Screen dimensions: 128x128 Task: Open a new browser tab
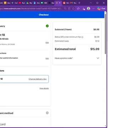coord(79,3)
